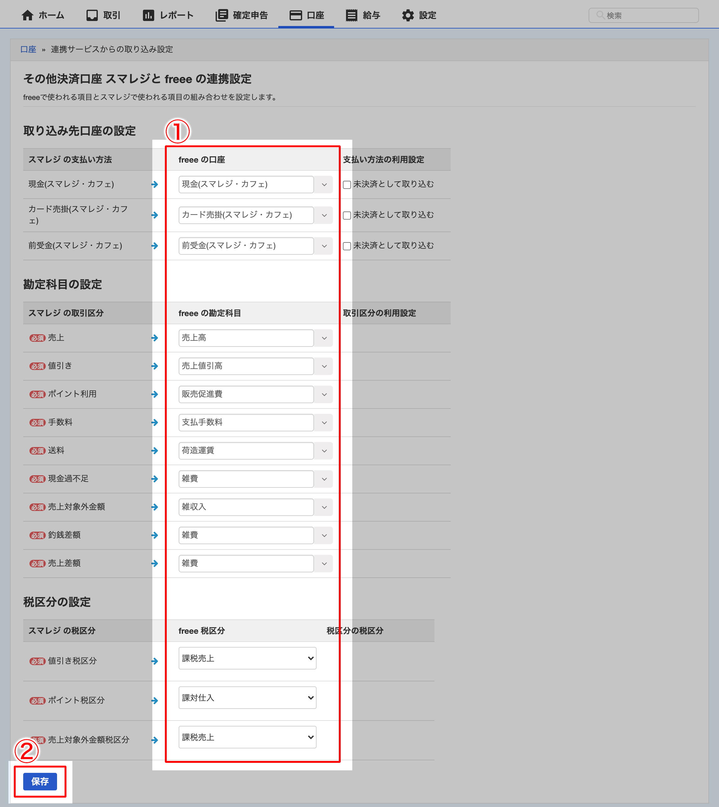Check 未決済として取り込む for 前受金 row
Viewport: 719px width, 807px height.
[x=347, y=246]
